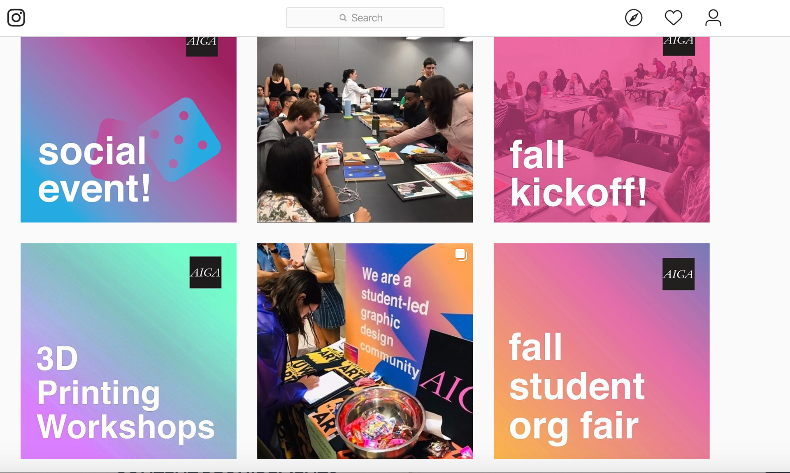
Task: Open the classroom book table photo
Action: pyautogui.click(x=365, y=130)
